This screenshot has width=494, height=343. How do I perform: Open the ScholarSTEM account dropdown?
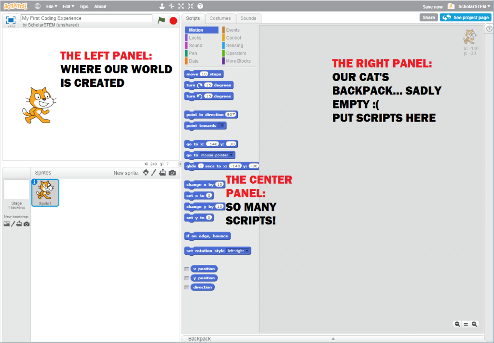click(x=474, y=6)
